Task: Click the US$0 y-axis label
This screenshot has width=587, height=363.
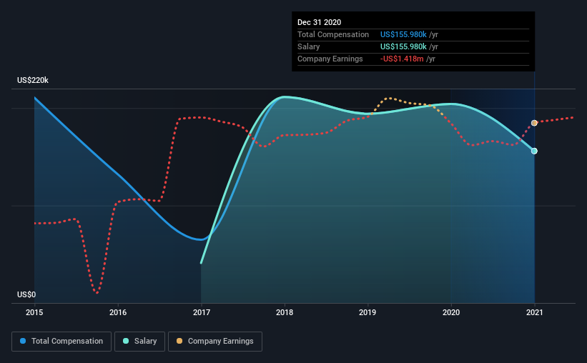Action: [x=26, y=295]
